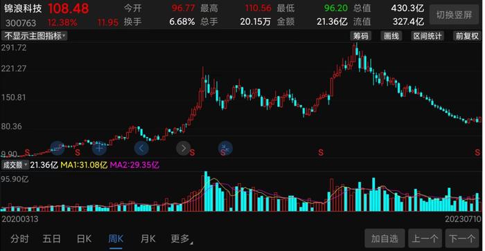Image resolution: width=485 pixels, height=251 pixels.
Task: Click the tallest cyan volume bar
Action: point(206,192)
